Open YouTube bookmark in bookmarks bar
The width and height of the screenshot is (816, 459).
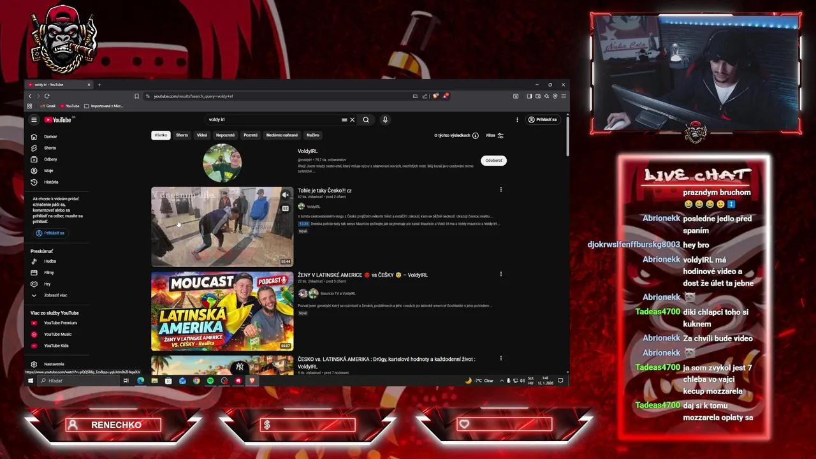(69, 106)
